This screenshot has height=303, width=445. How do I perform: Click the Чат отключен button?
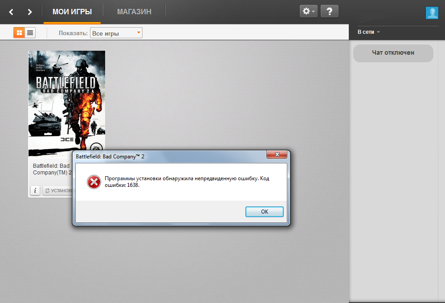[393, 53]
